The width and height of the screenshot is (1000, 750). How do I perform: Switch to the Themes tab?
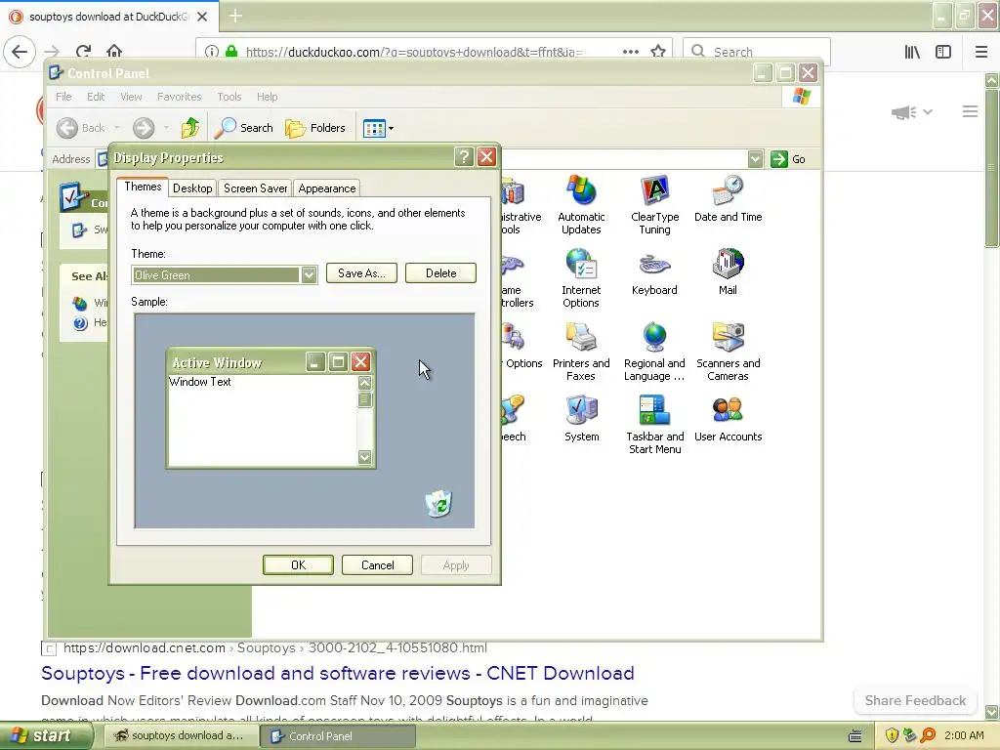(143, 187)
